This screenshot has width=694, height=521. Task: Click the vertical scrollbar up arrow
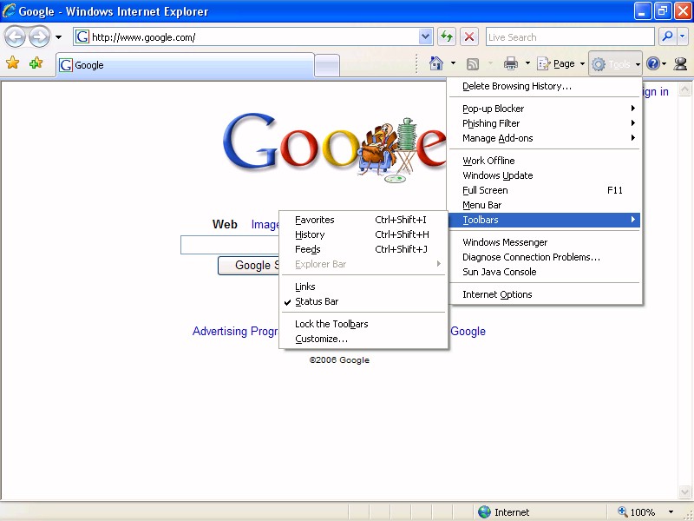coord(684,89)
